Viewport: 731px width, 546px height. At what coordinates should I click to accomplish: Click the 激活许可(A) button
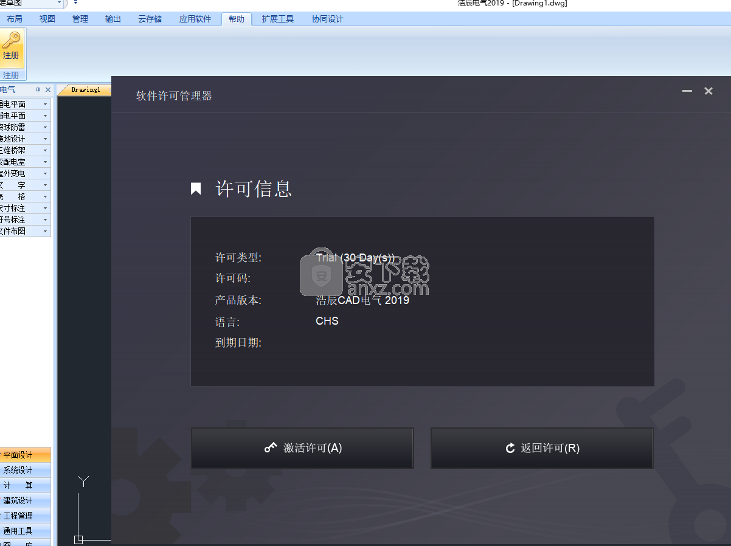click(302, 448)
